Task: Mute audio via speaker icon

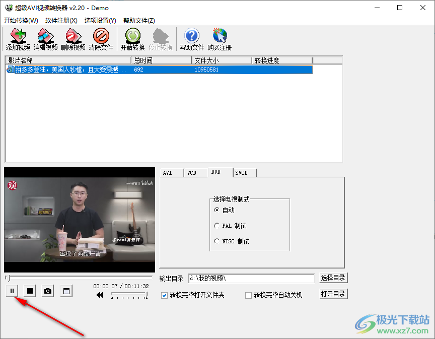Action: (x=100, y=295)
